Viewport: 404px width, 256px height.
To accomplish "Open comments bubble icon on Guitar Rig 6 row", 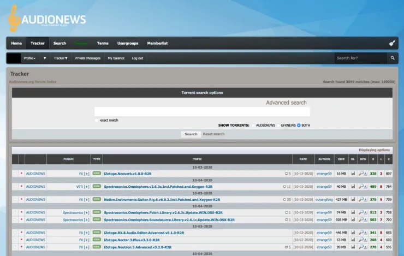I will [284, 200].
